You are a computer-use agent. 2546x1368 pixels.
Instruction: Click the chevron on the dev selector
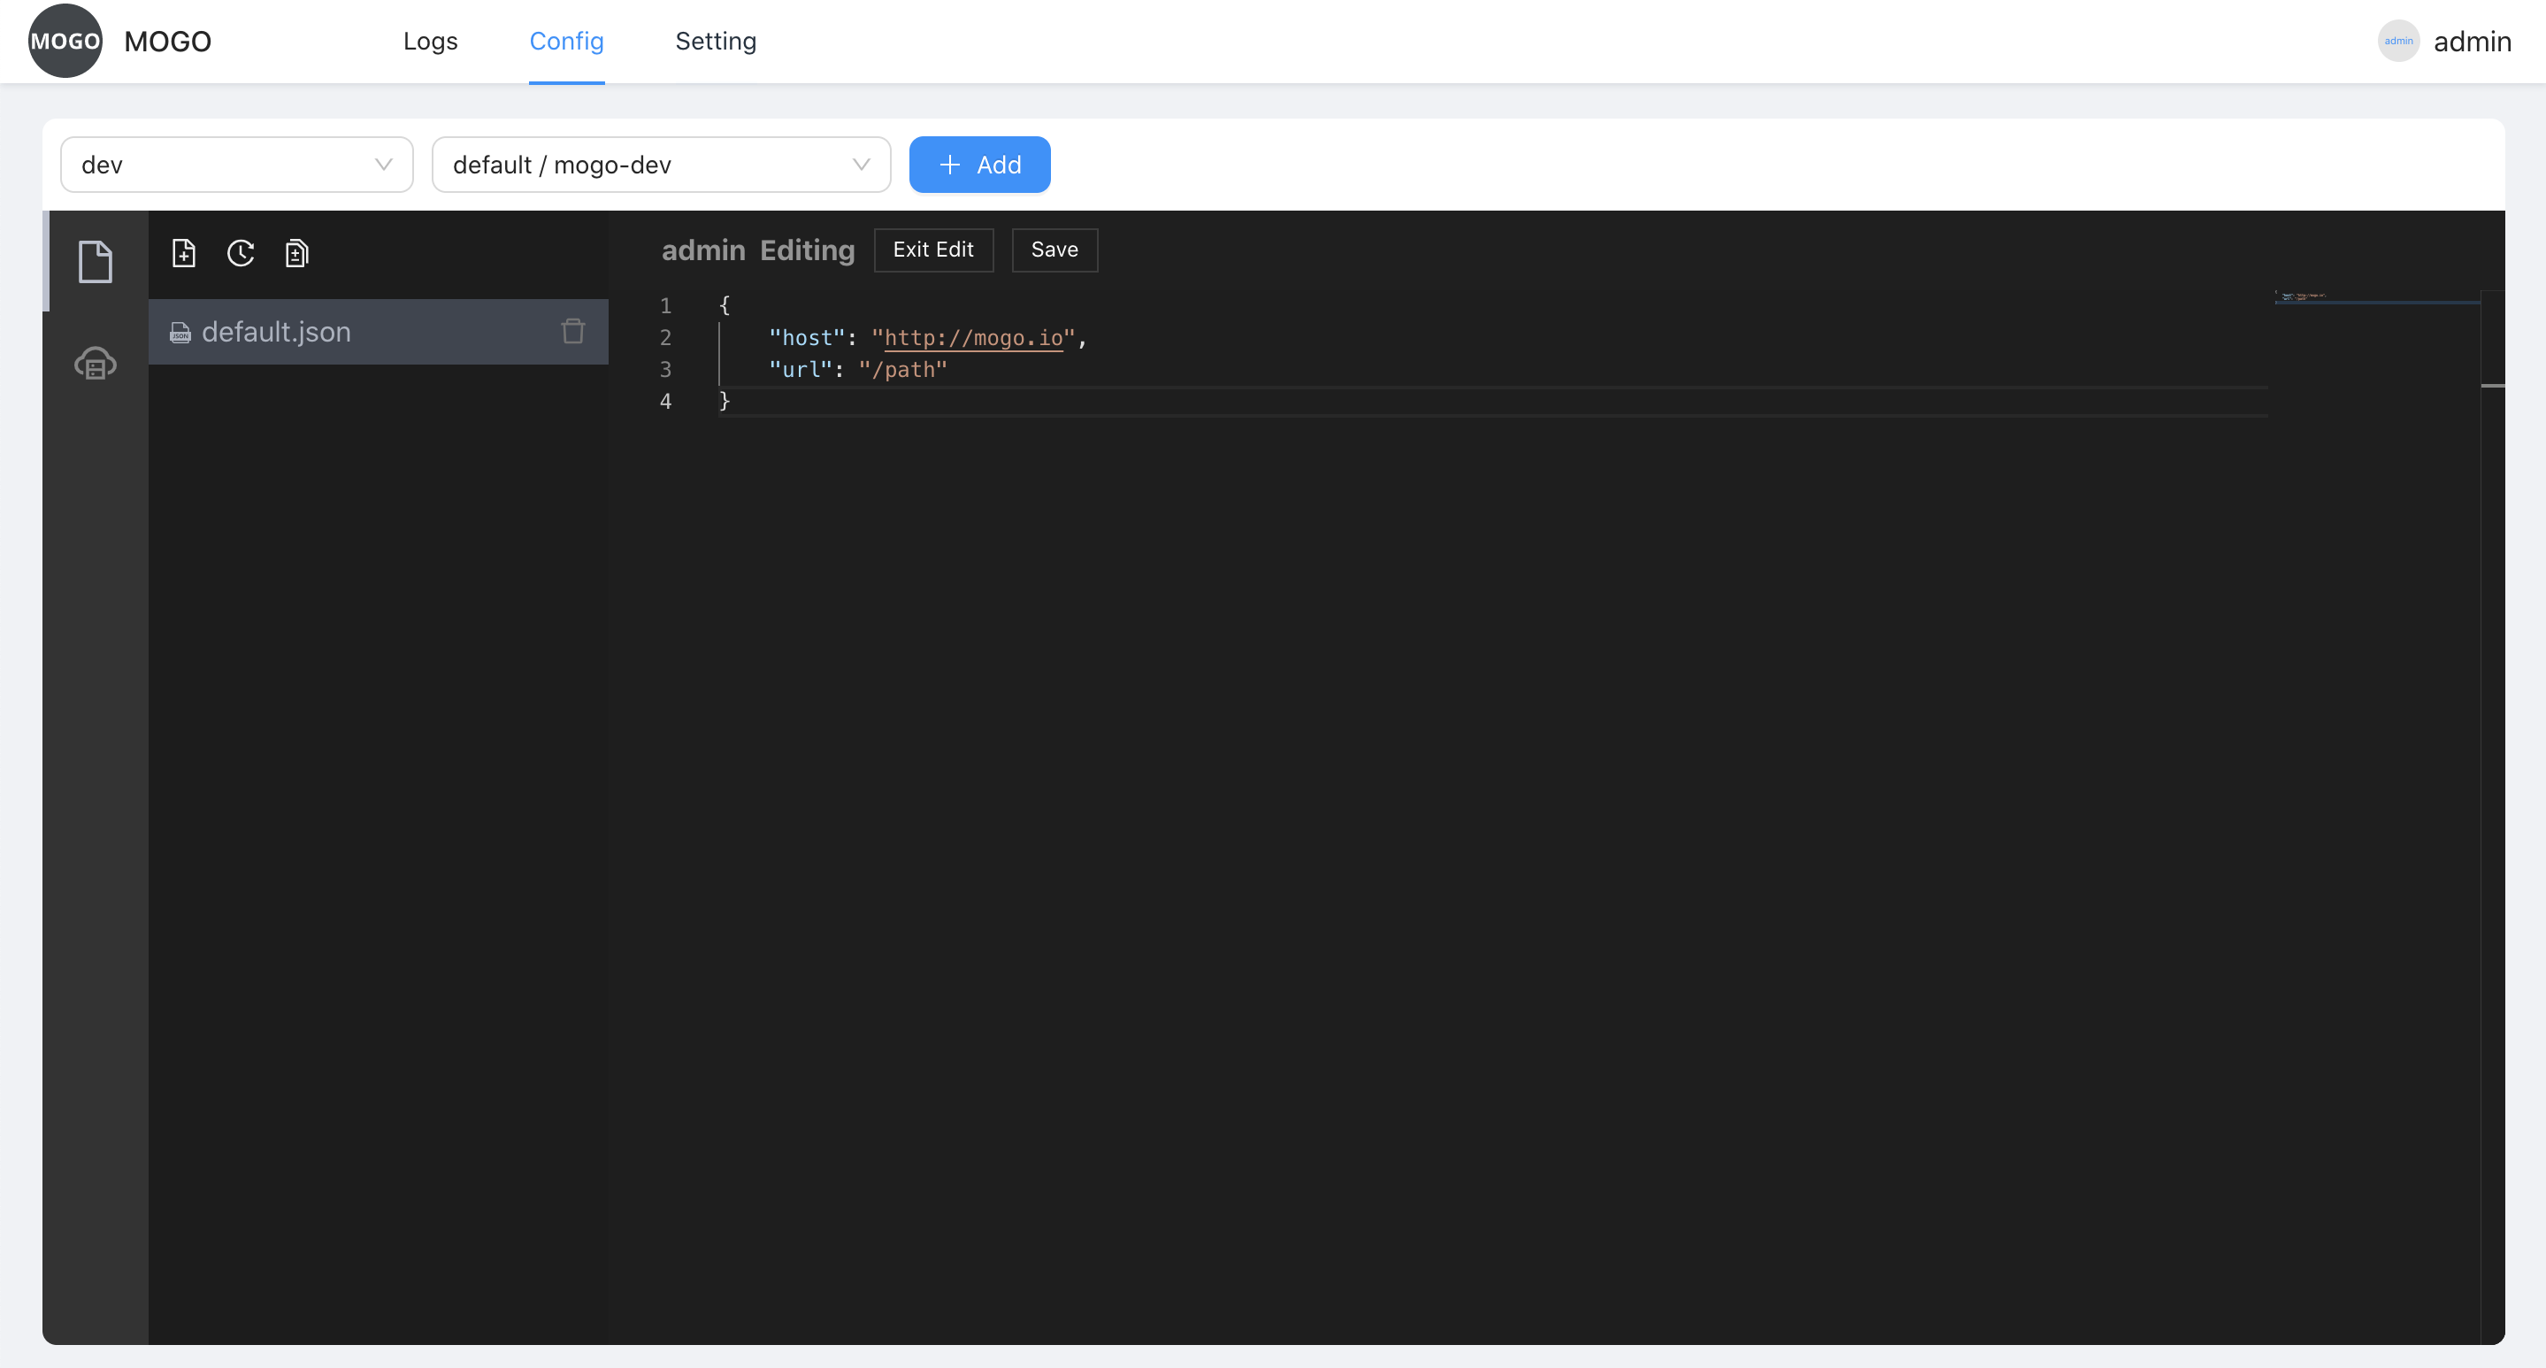[x=385, y=165]
